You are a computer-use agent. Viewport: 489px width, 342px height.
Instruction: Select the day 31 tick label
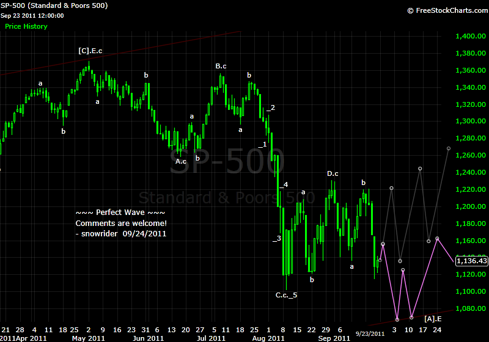[145, 330]
